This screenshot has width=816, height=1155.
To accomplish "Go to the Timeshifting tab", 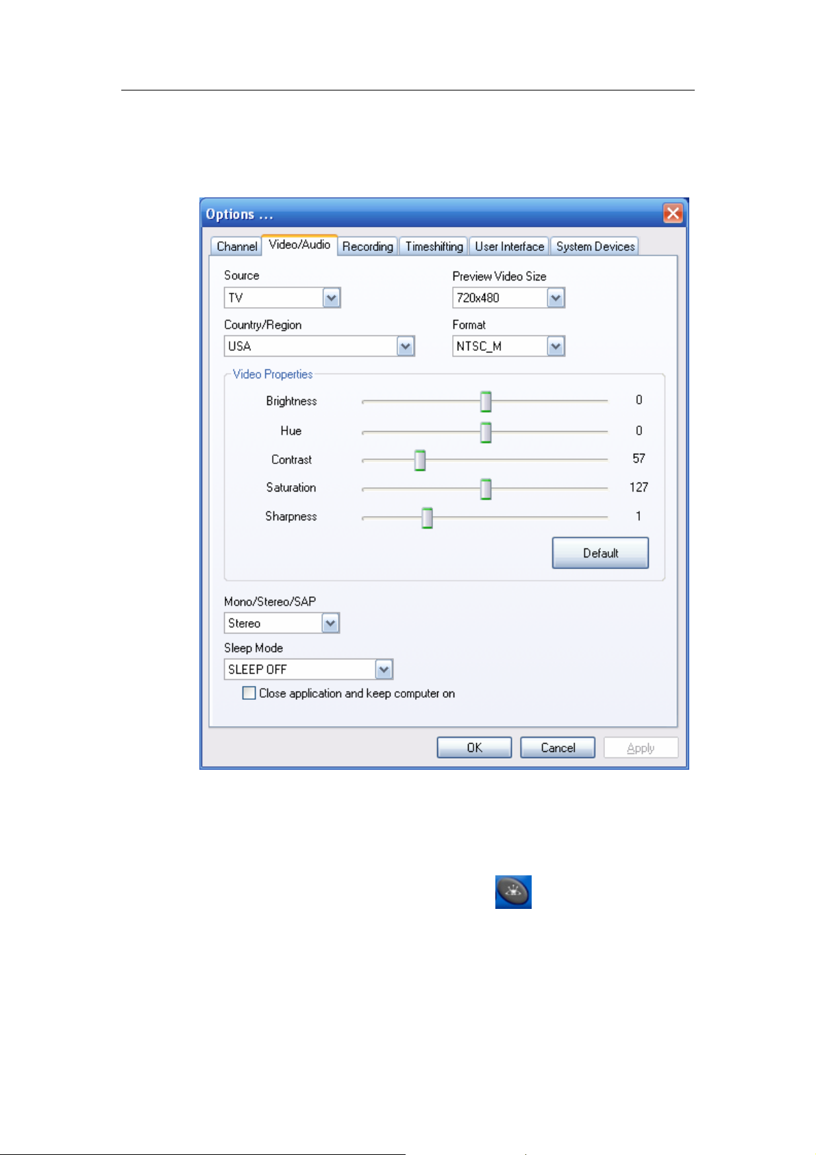I will point(434,247).
